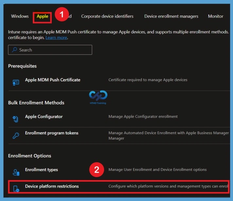Click the Apple MDM Push Certificate icon

16,83
